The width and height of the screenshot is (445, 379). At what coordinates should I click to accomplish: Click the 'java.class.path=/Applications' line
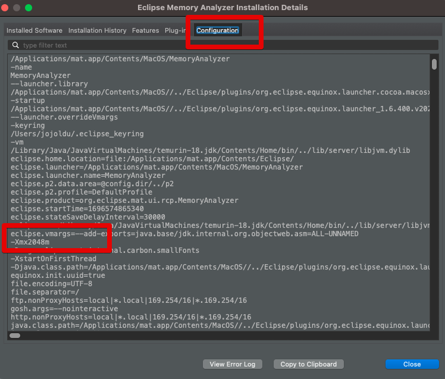[220, 325]
